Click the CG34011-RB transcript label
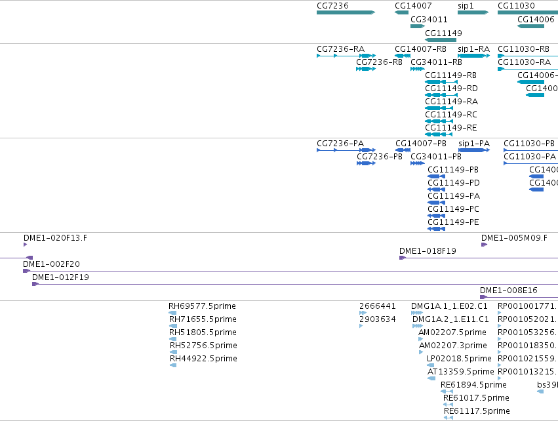Image resolution: width=558 pixels, height=421 pixels. coord(436,62)
